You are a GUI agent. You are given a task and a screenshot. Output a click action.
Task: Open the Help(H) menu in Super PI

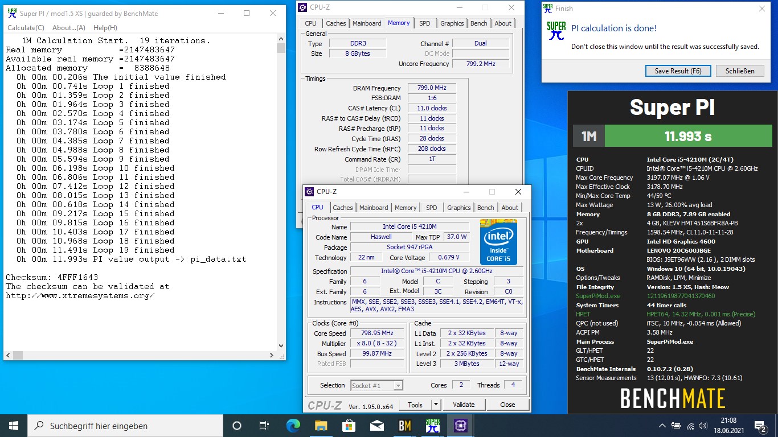[x=105, y=28]
